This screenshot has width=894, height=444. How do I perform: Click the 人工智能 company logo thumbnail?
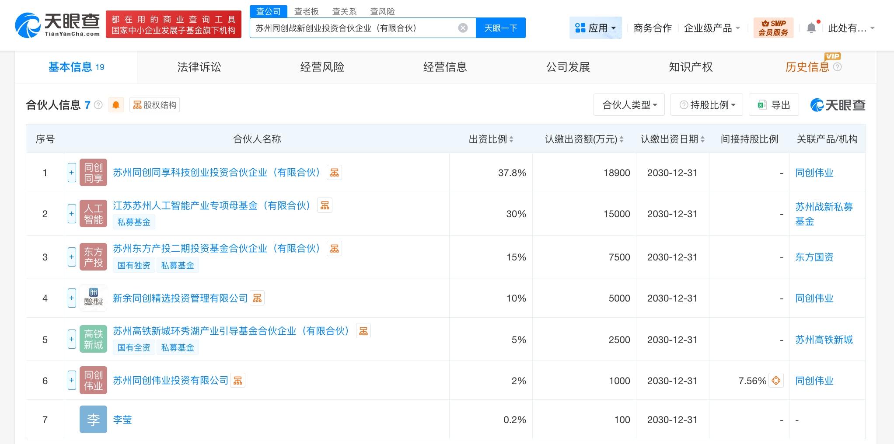click(x=93, y=214)
